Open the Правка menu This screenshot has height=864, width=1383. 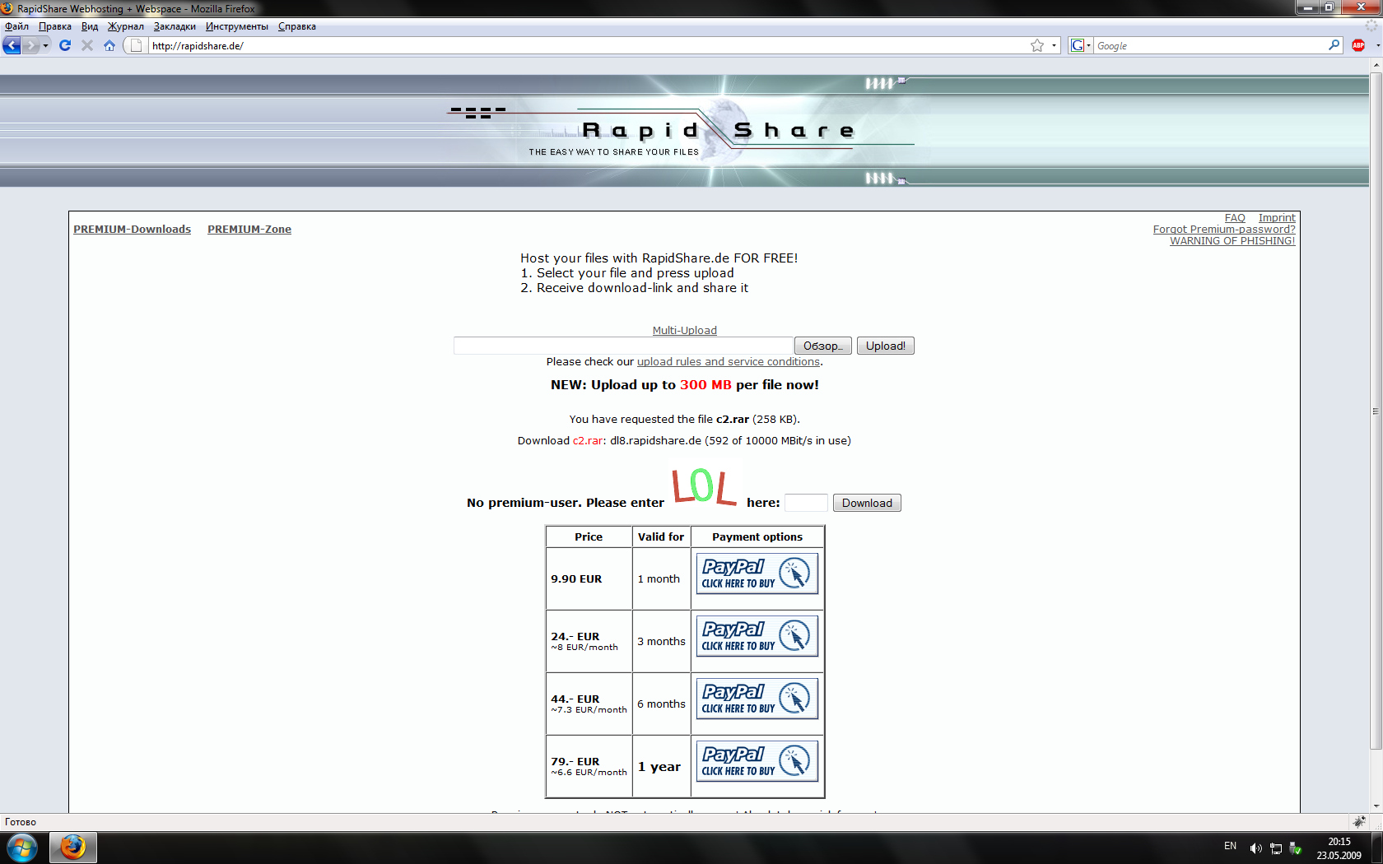pyautogui.click(x=55, y=26)
